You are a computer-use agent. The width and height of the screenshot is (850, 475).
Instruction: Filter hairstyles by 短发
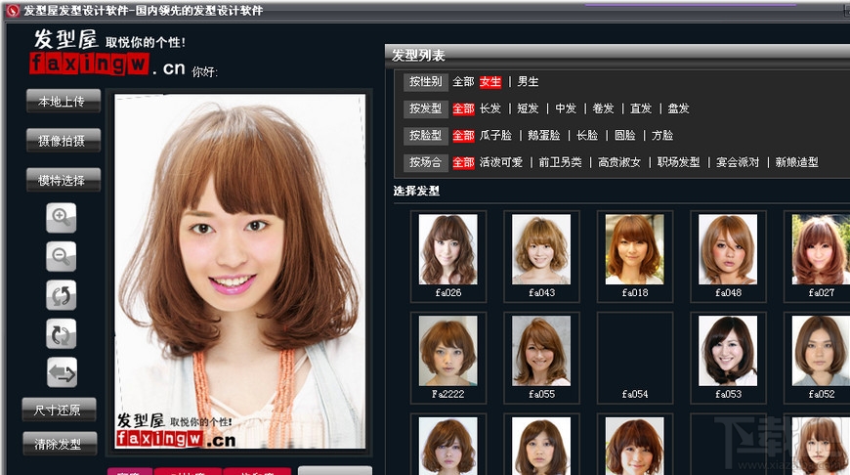pyautogui.click(x=528, y=108)
